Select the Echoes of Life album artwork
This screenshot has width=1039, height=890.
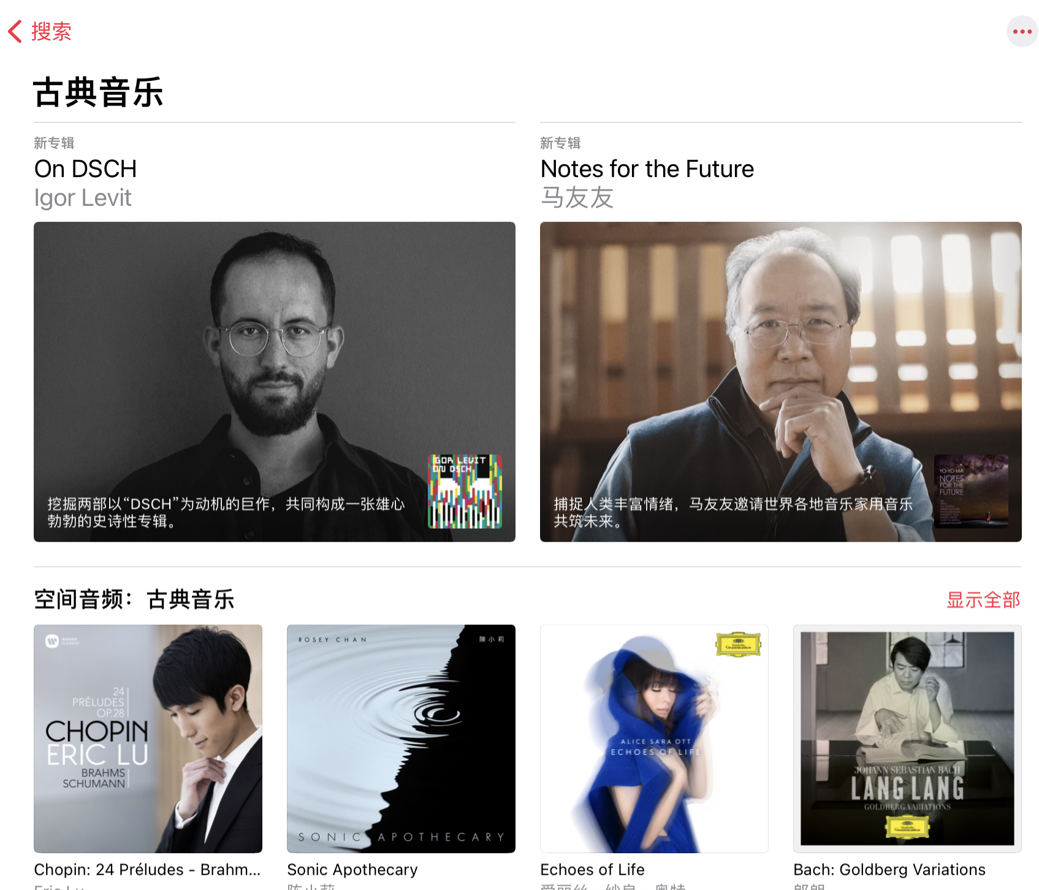point(654,739)
